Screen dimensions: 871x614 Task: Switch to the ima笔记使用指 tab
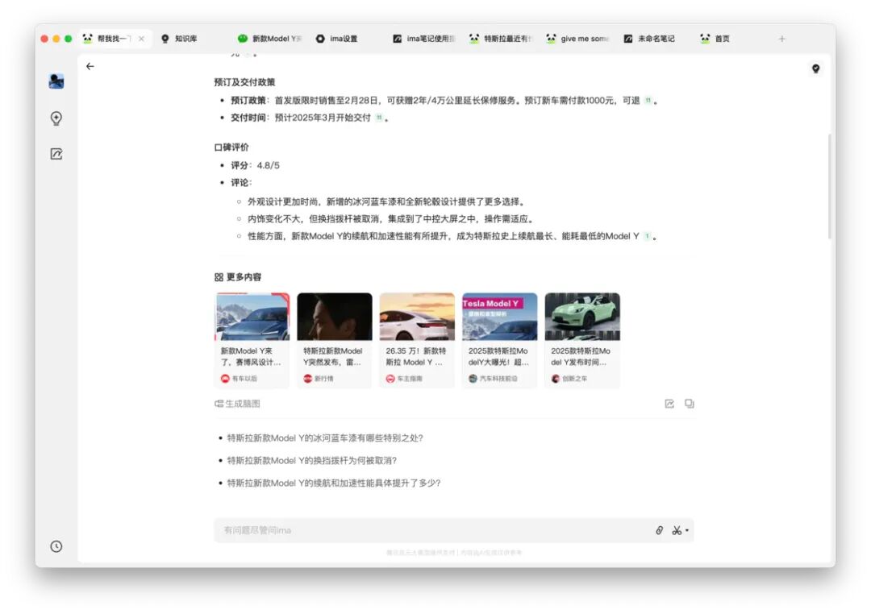[424, 39]
